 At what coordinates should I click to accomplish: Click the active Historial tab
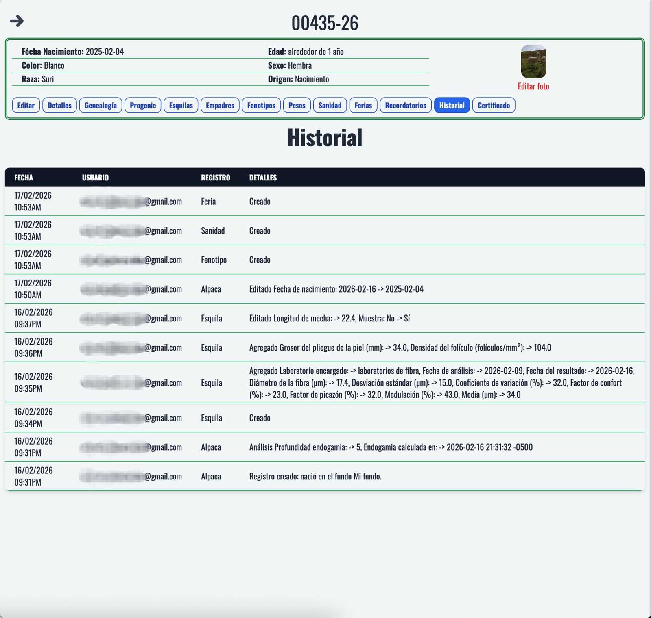click(452, 105)
